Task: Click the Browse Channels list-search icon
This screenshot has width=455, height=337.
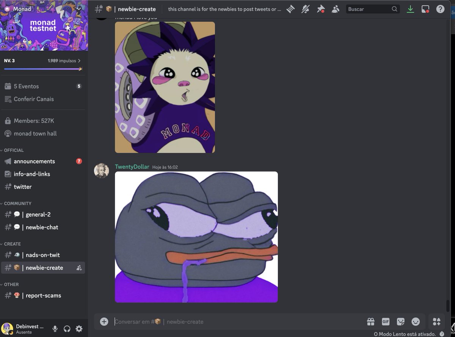Action: [x=8, y=99]
